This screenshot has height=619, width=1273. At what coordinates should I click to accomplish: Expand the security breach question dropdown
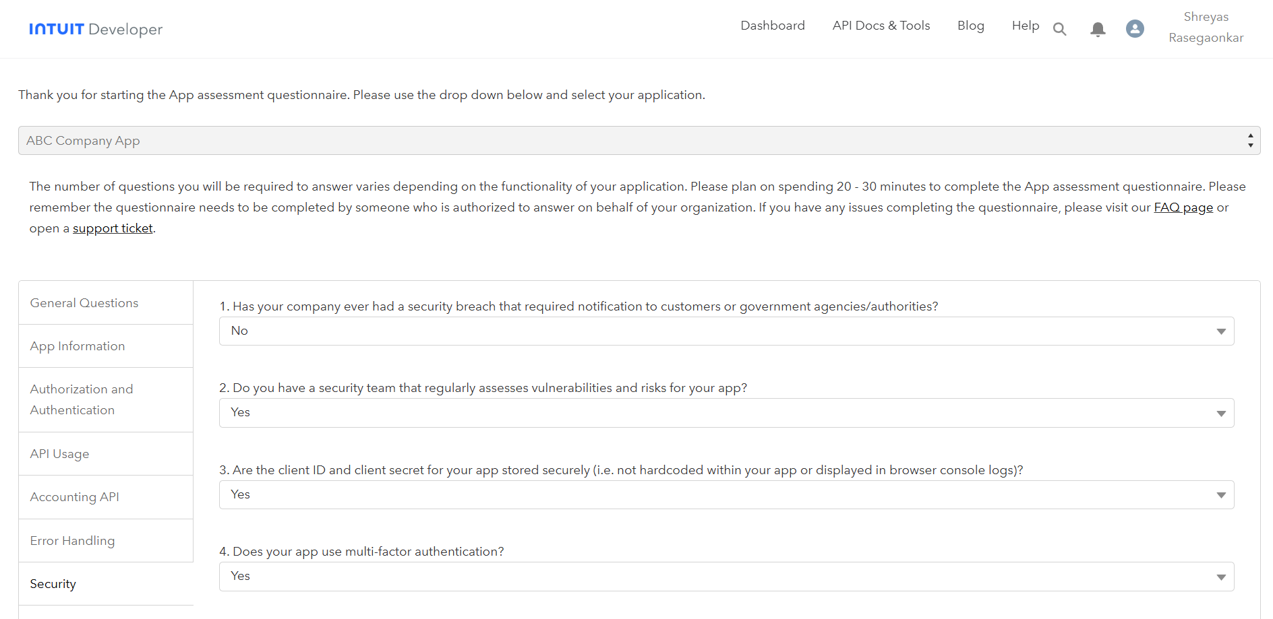pyautogui.click(x=726, y=331)
